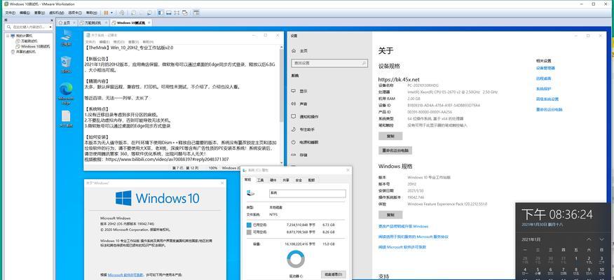This screenshot has height=280, width=614.
Task: Open the 文件(F) menu in VMware
Action: [11, 13]
